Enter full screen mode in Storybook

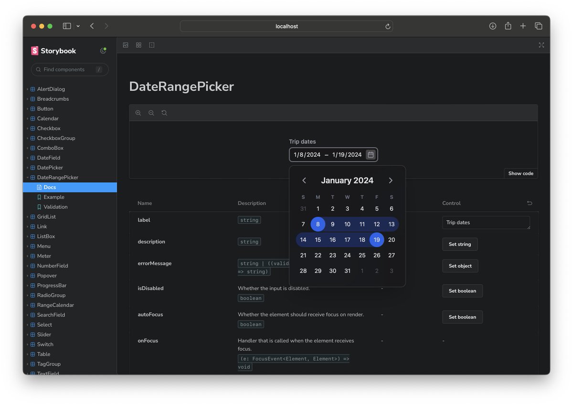541,45
